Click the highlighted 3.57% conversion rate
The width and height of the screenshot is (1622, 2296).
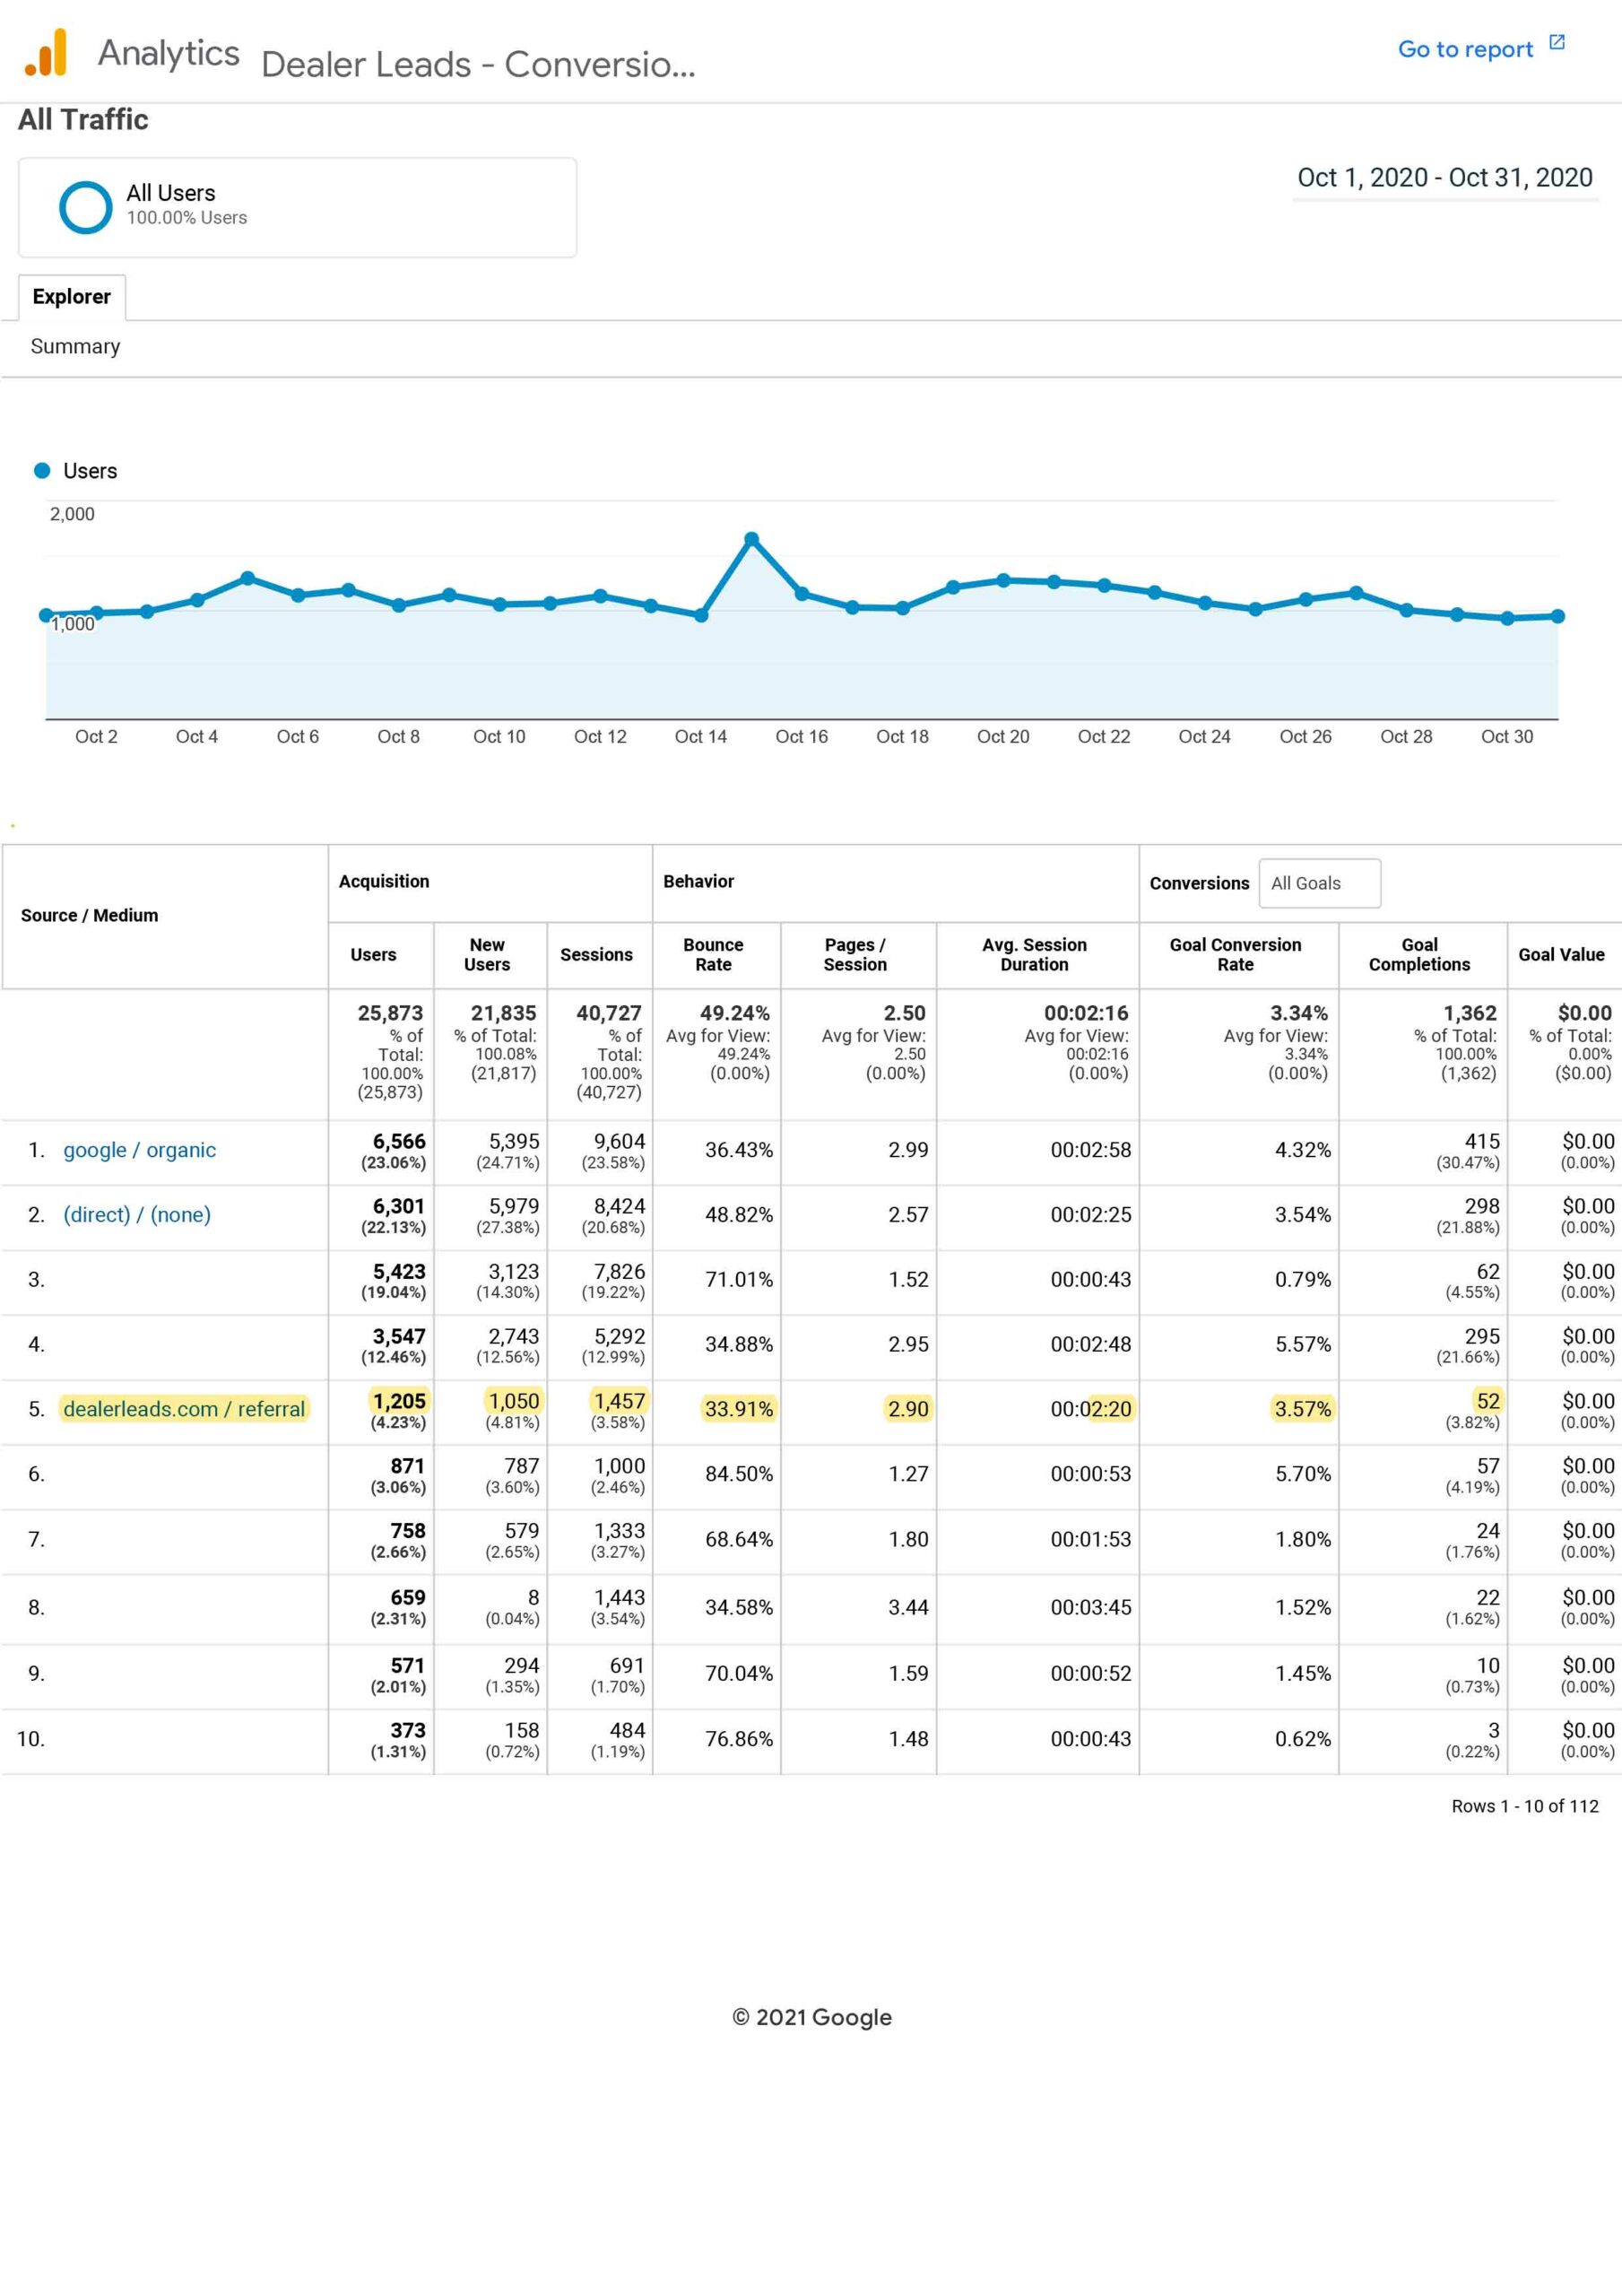[1302, 1409]
